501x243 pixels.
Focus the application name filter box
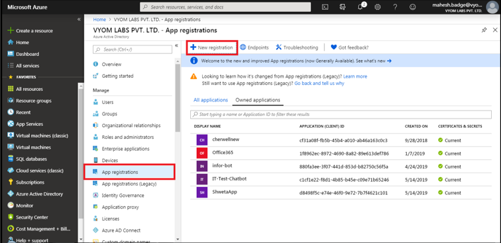pos(341,114)
